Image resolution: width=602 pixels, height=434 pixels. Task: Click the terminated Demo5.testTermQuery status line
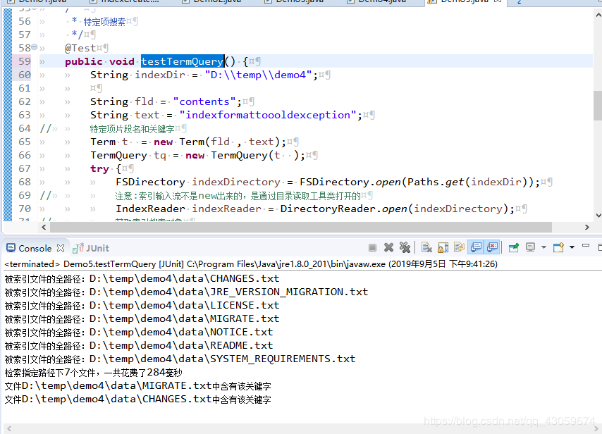click(251, 264)
